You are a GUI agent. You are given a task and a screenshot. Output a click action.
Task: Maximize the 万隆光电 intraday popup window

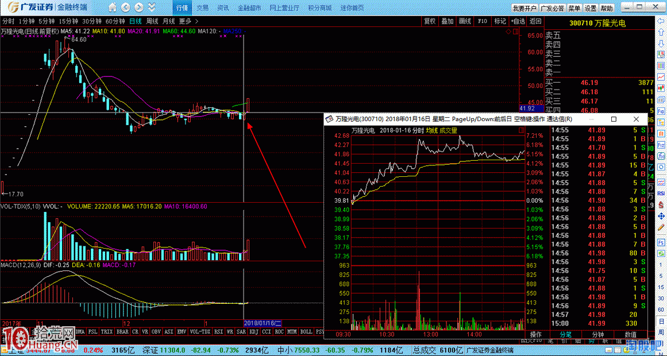point(614,119)
